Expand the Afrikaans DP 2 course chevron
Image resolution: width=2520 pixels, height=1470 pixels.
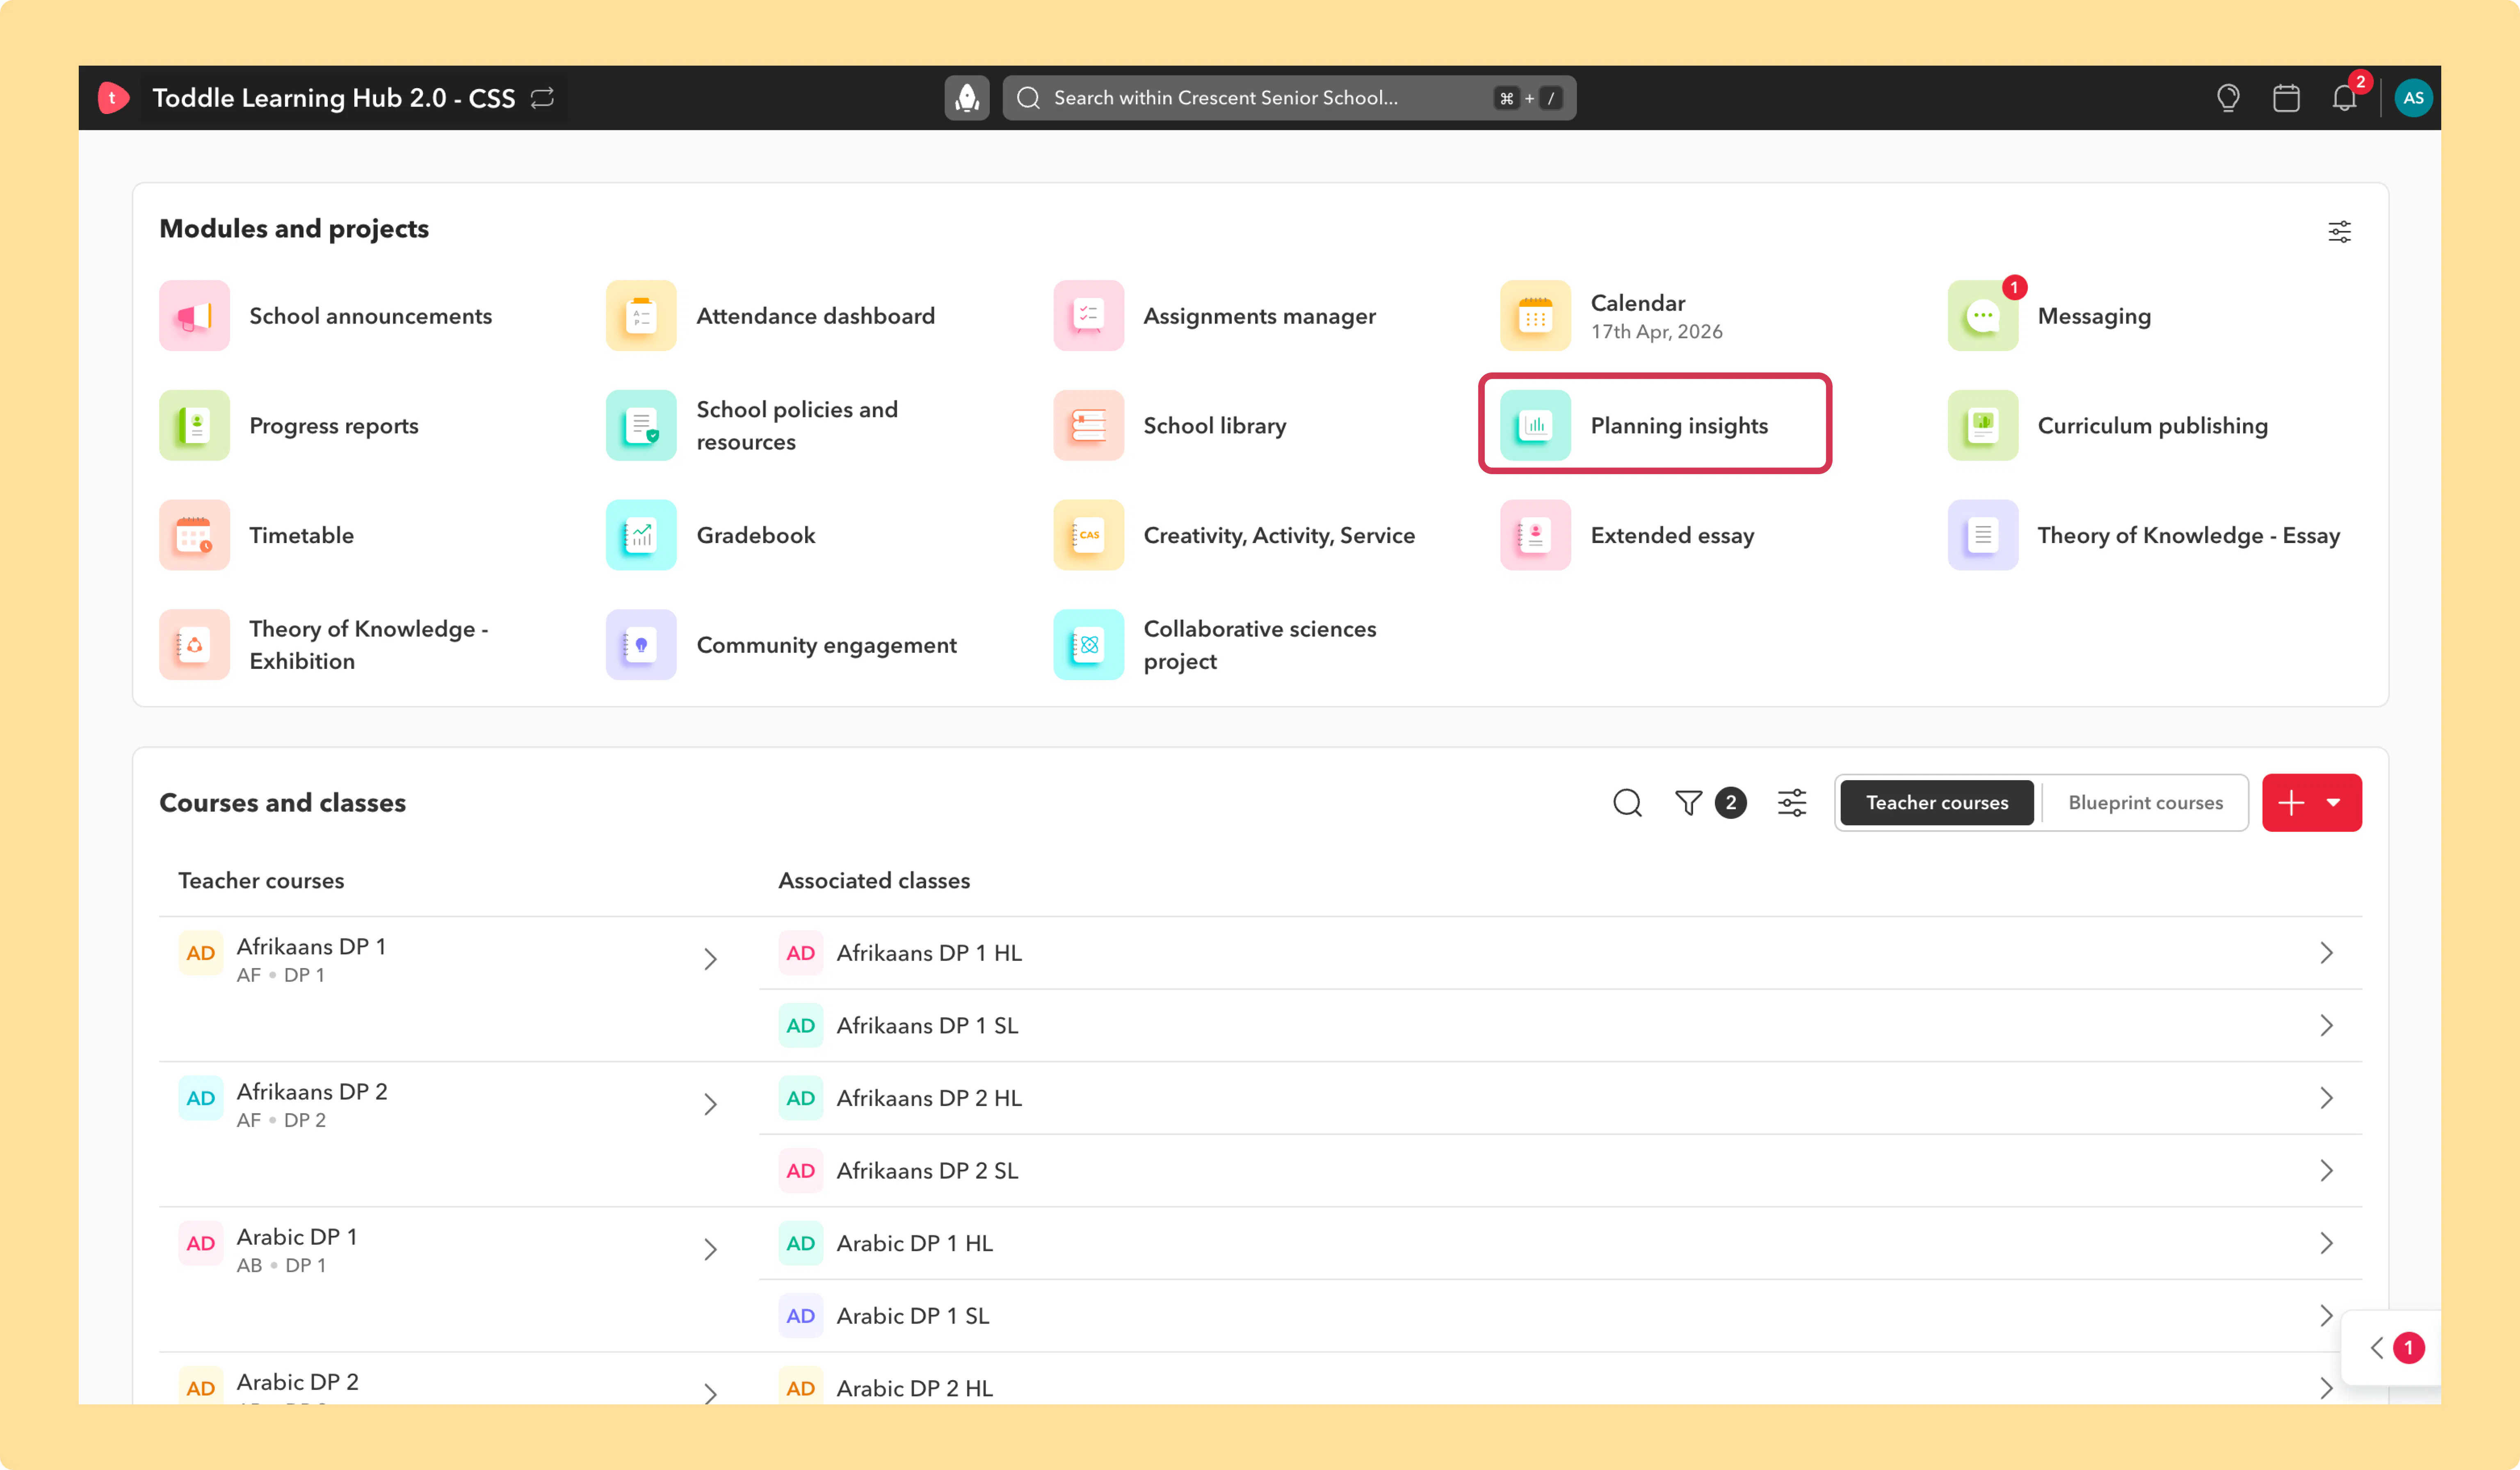point(710,1105)
